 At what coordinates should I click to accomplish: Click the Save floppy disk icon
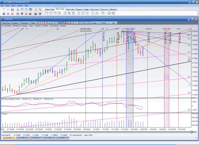(x=12, y=10)
